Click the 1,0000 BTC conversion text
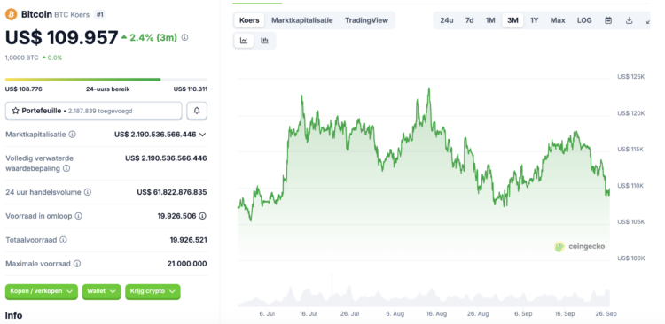The image size is (665, 324). [x=21, y=58]
